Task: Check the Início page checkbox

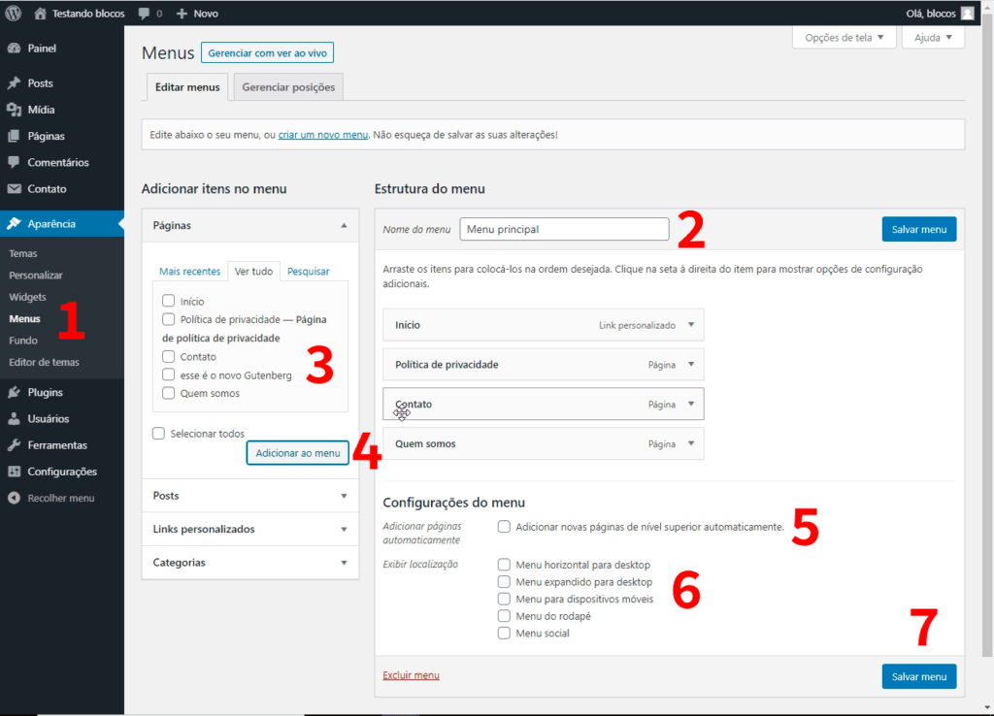Action: click(169, 301)
